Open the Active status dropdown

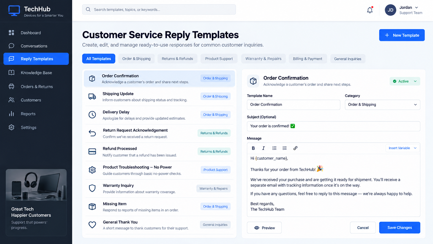point(405,81)
